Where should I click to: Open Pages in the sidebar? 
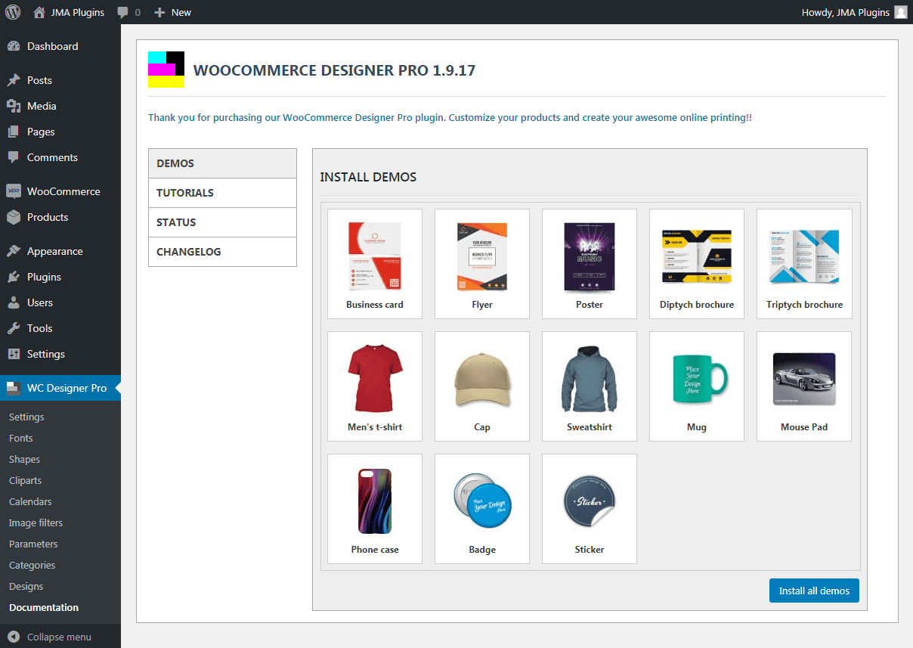(60, 132)
